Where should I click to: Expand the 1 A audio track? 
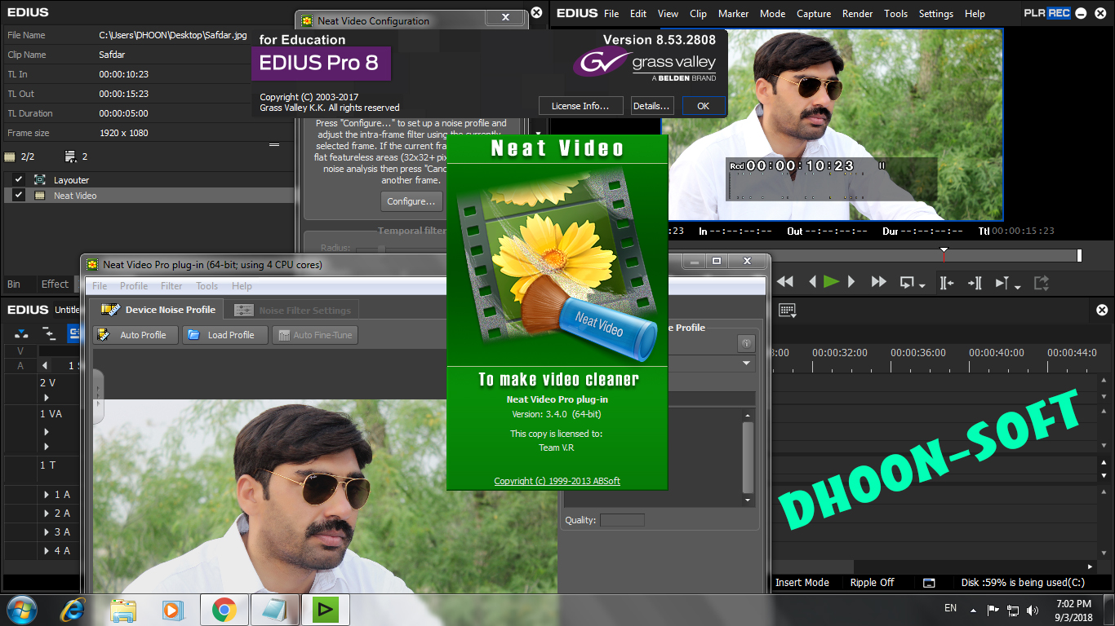(x=47, y=495)
